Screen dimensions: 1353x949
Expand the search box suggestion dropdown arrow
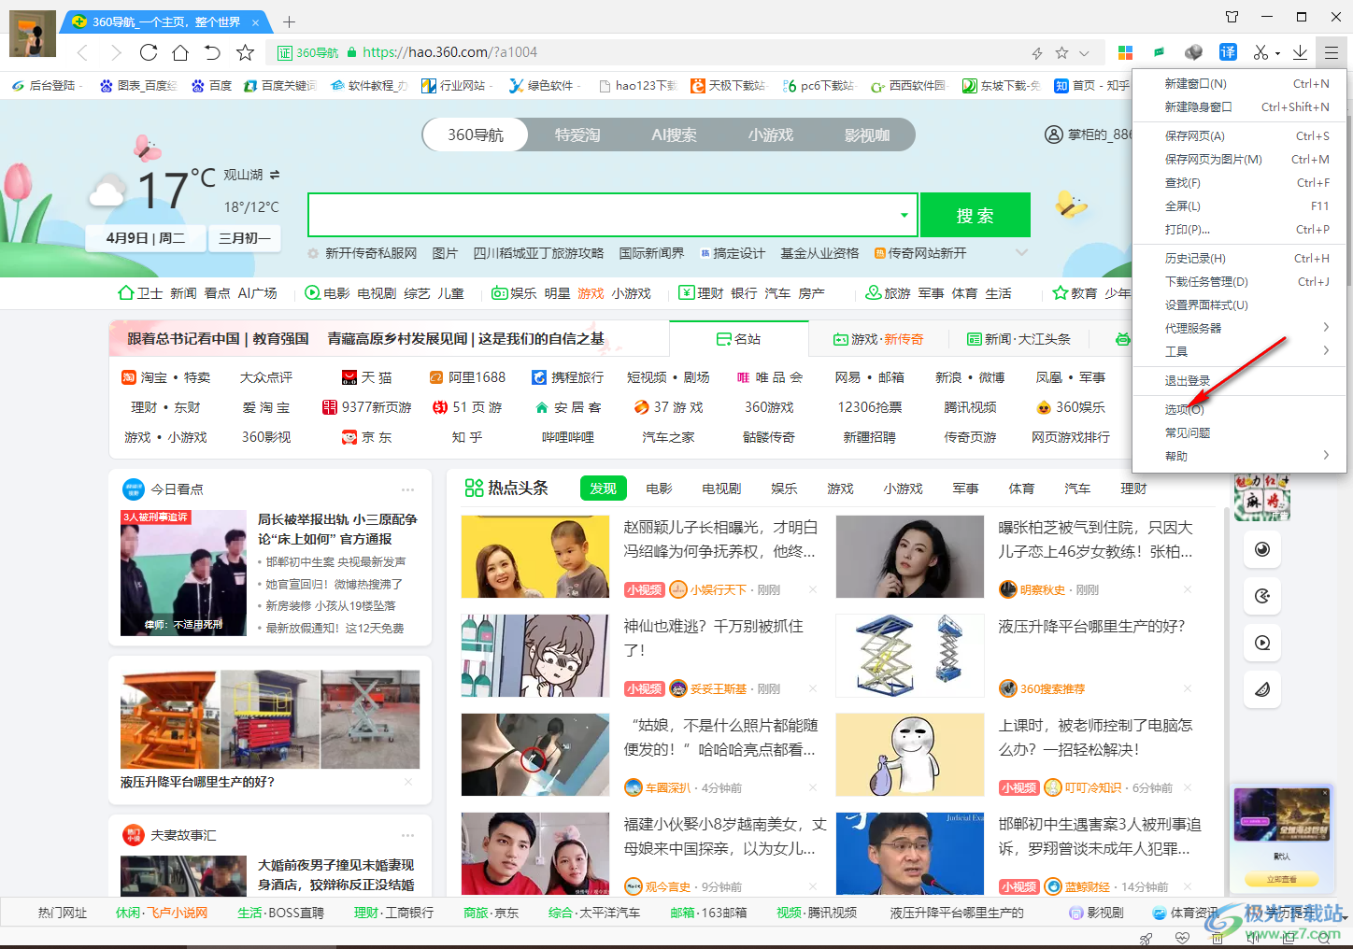(904, 215)
